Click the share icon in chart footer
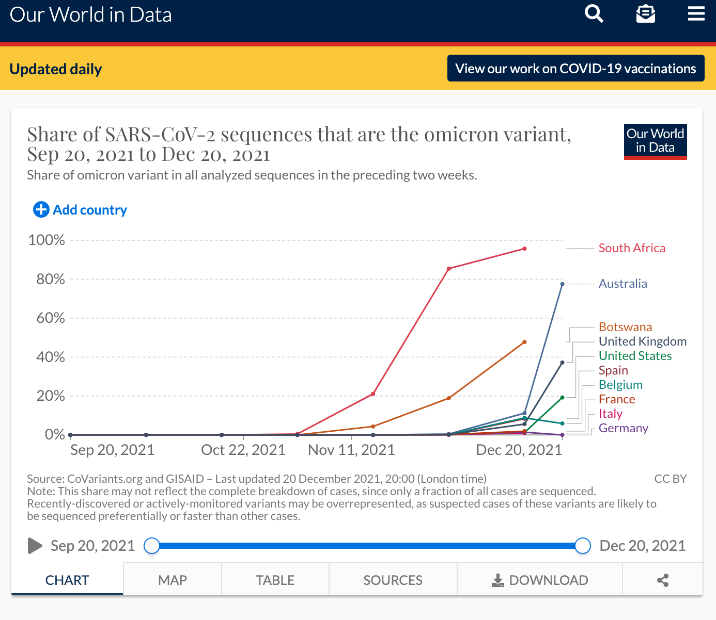The image size is (716, 620). (x=663, y=580)
